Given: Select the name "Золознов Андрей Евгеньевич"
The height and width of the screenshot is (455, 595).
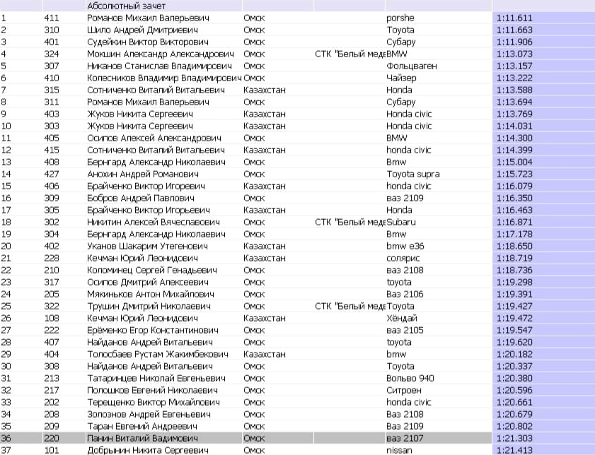Looking at the screenshot, I should coord(149,415).
